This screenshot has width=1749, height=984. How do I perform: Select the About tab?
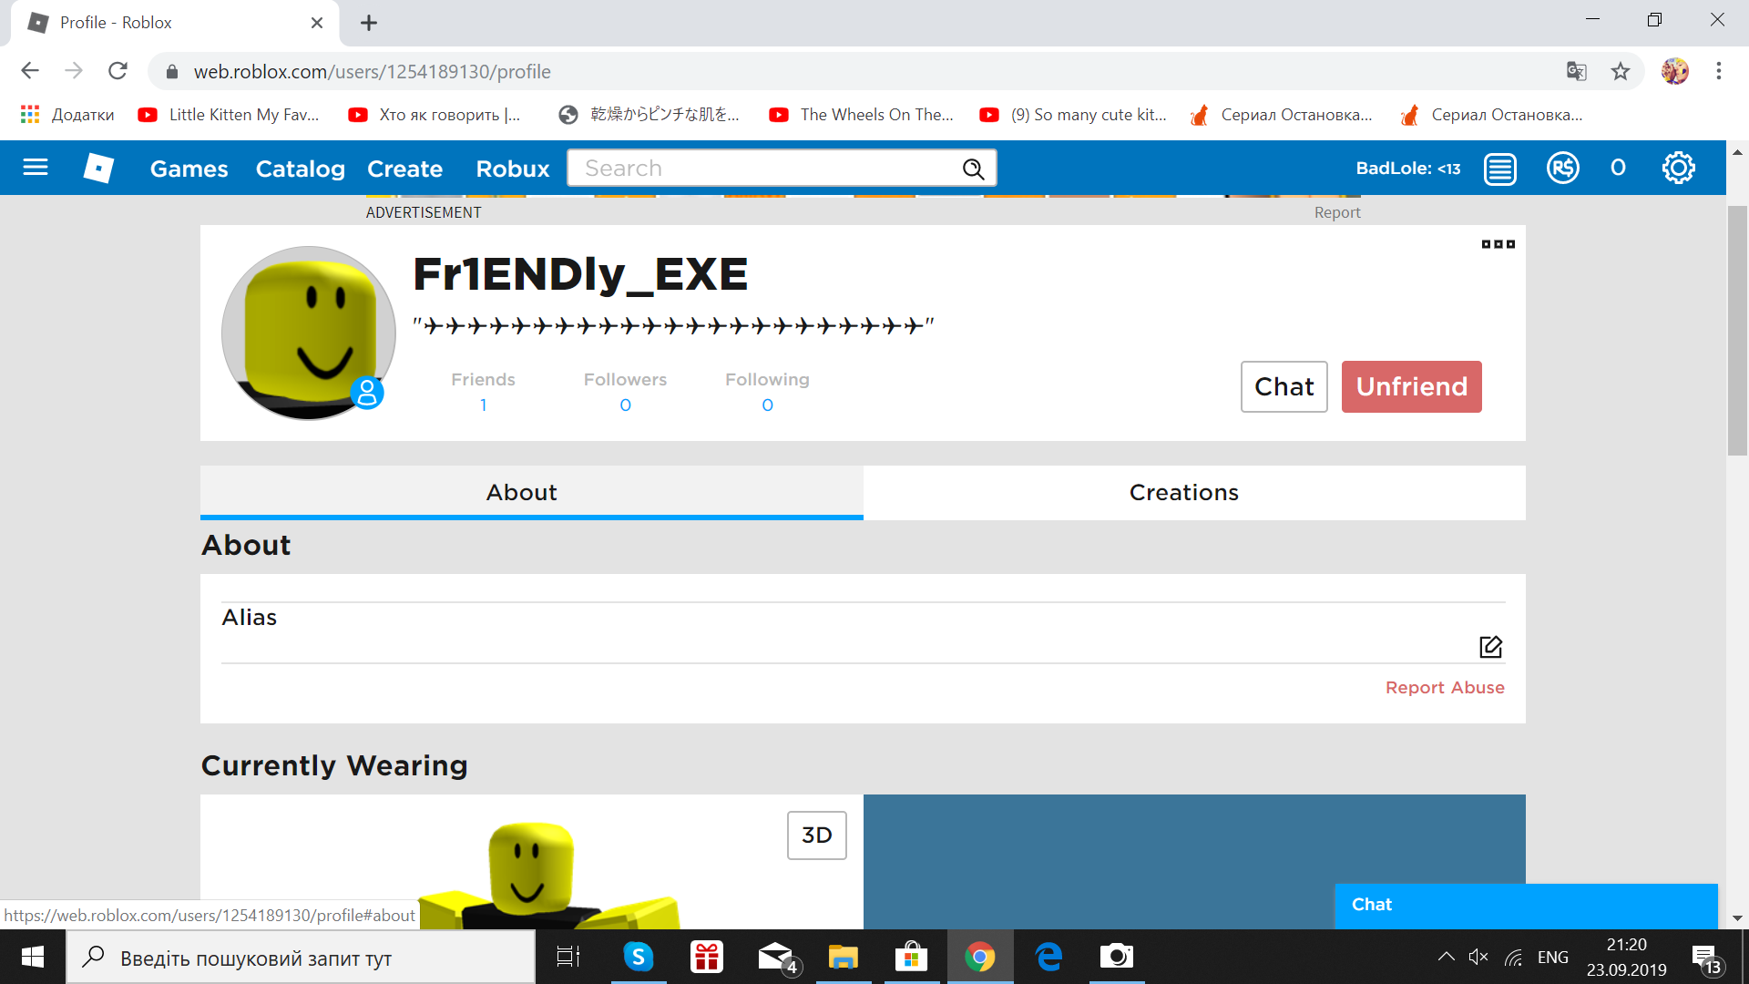pos(521,493)
